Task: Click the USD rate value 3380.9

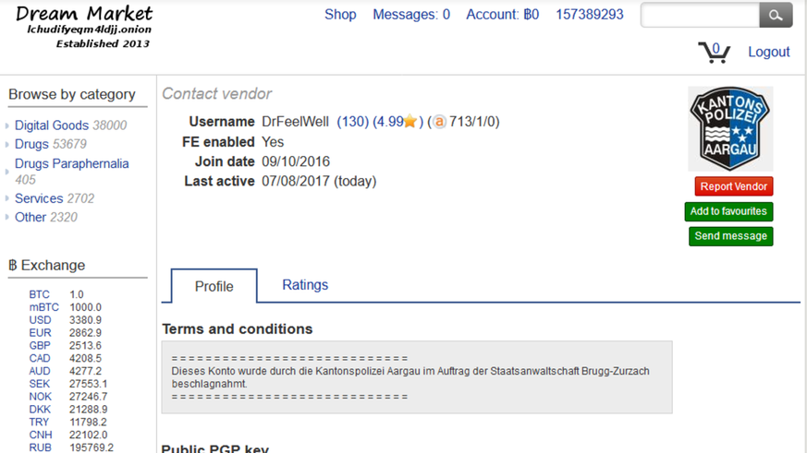Action: [85, 320]
